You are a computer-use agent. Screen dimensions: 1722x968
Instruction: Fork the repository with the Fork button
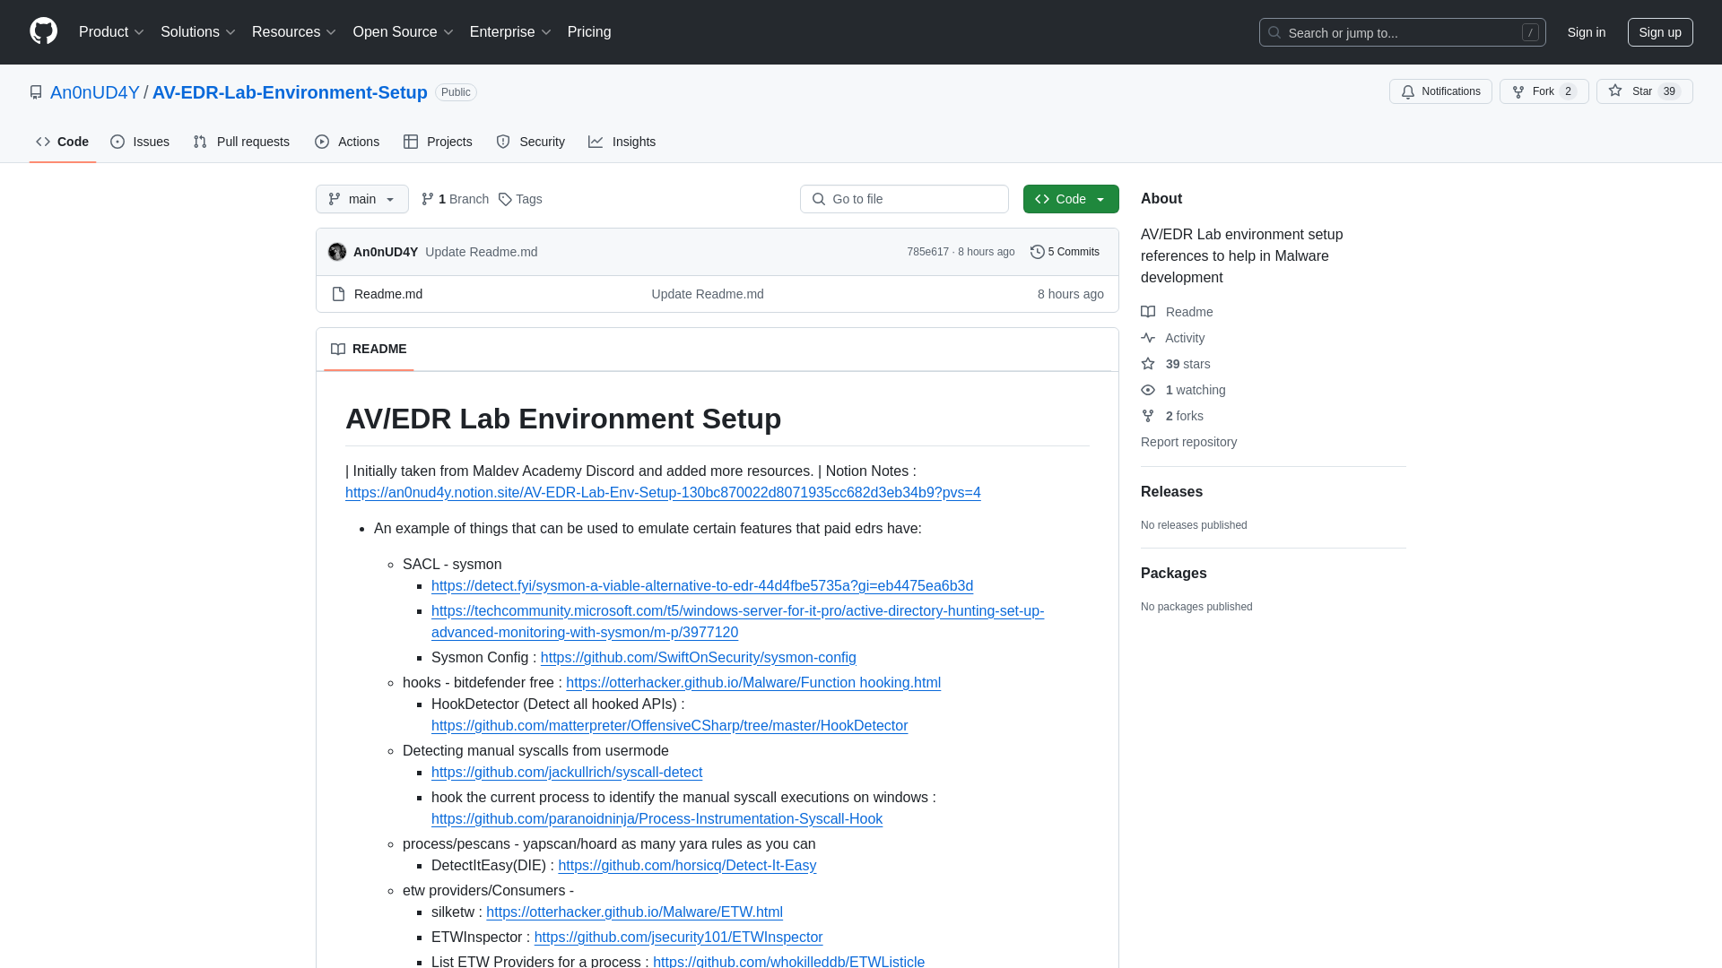pyautogui.click(x=1544, y=91)
